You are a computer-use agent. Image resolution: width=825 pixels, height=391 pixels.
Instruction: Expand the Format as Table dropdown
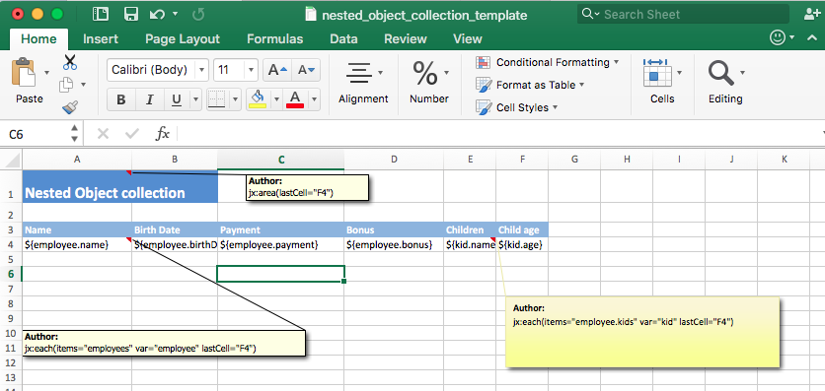coord(582,85)
